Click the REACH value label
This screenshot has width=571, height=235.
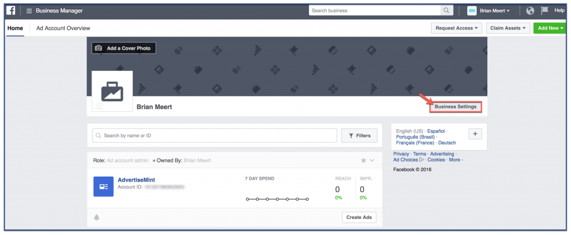coord(343,179)
